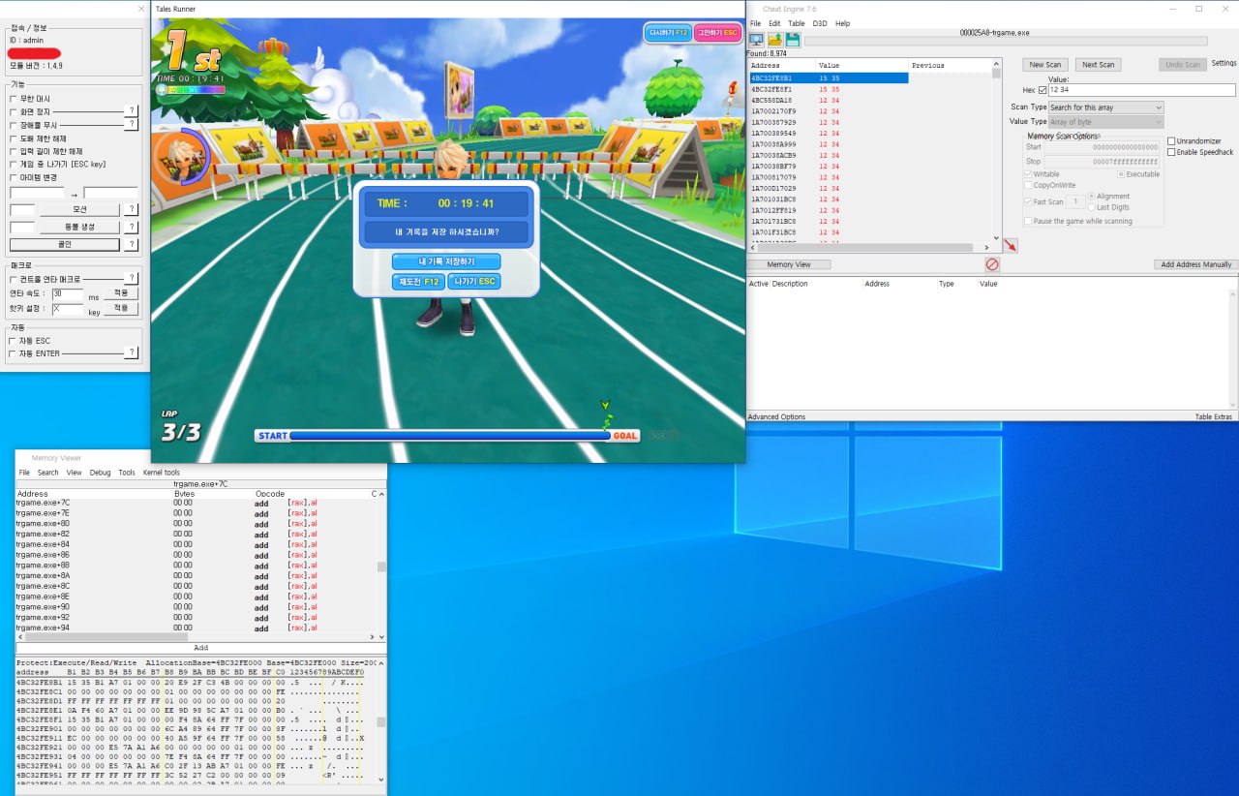Click the help button beside 장애물 무시

[x=132, y=124]
